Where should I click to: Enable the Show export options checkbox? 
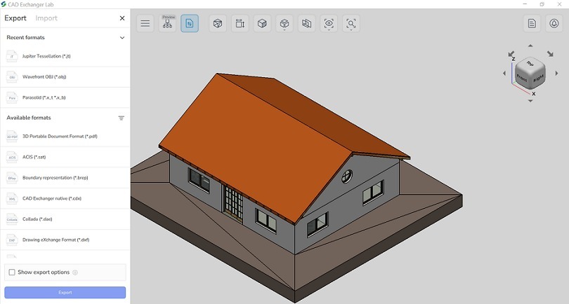[11, 272]
